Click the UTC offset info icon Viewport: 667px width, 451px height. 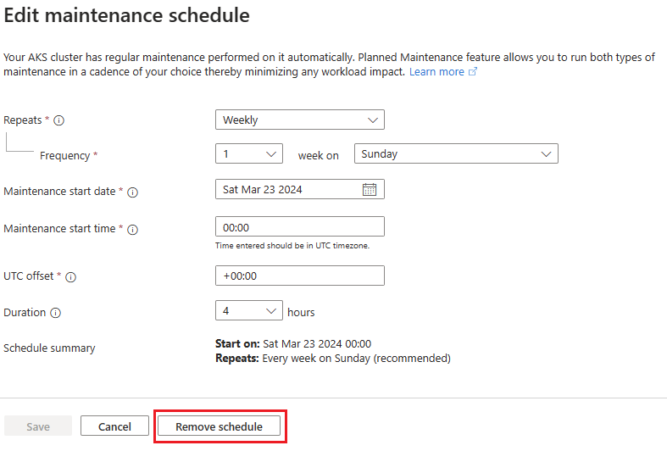(x=71, y=277)
